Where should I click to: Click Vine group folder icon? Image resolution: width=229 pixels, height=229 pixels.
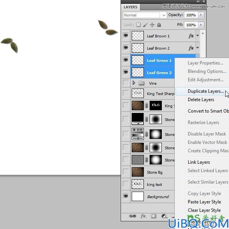click(x=141, y=83)
